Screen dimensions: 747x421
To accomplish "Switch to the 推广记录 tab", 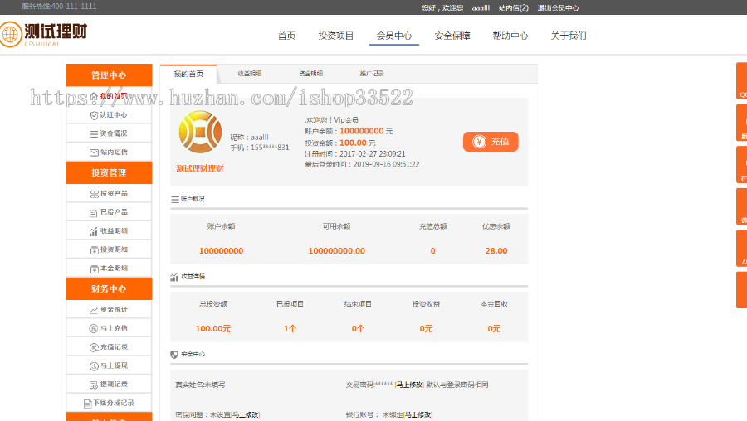I will pyautogui.click(x=372, y=74).
